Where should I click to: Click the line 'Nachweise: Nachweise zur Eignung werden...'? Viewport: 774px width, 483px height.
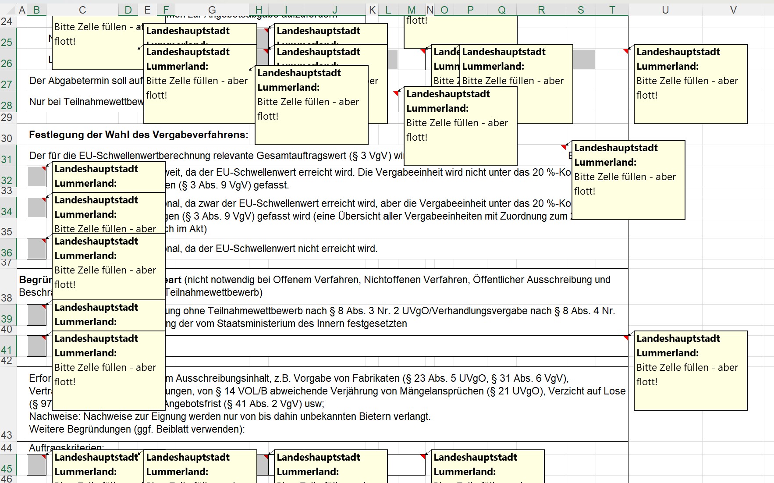pos(230,417)
